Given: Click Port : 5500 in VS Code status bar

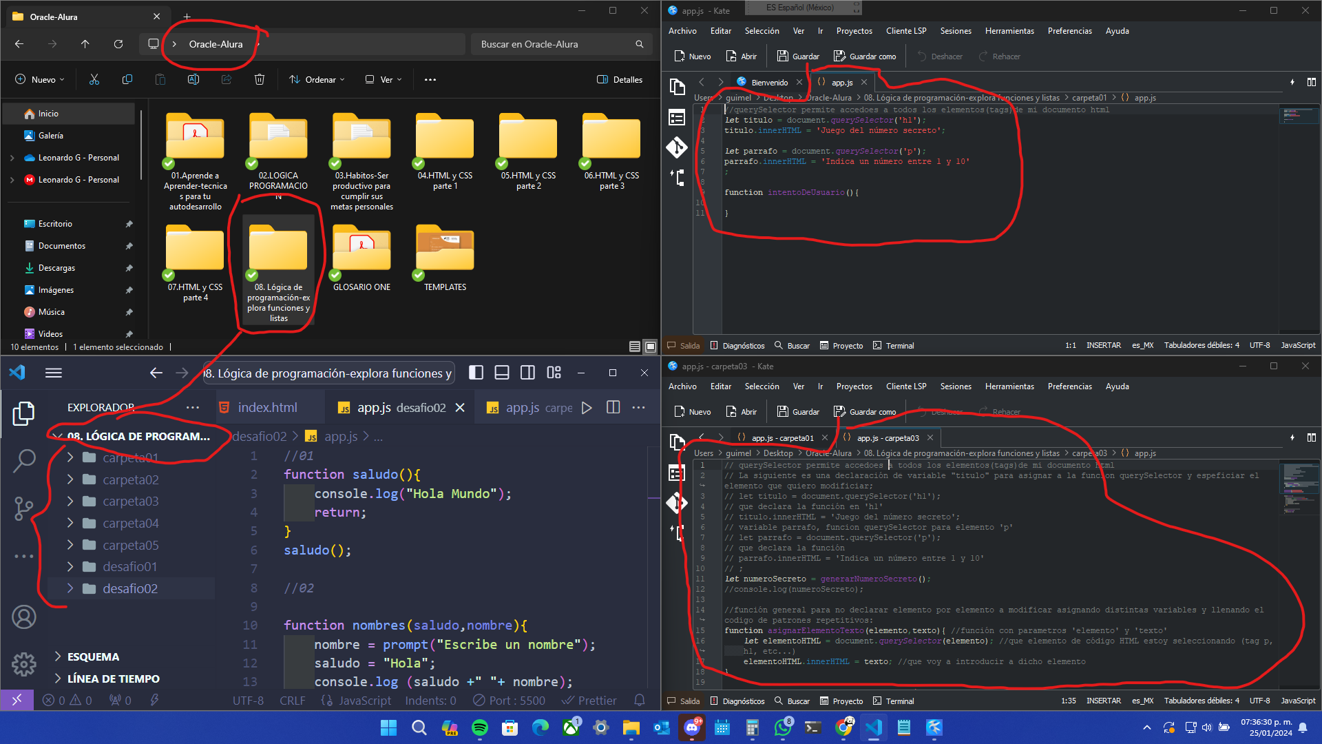Looking at the screenshot, I should pyautogui.click(x=510, y=701).
